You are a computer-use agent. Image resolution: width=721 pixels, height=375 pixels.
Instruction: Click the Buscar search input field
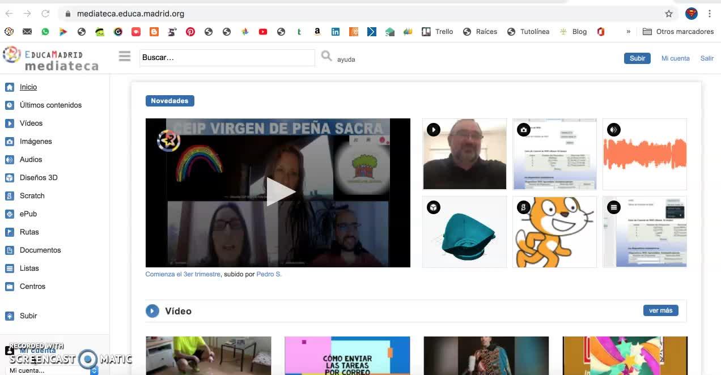pos(227,57)
